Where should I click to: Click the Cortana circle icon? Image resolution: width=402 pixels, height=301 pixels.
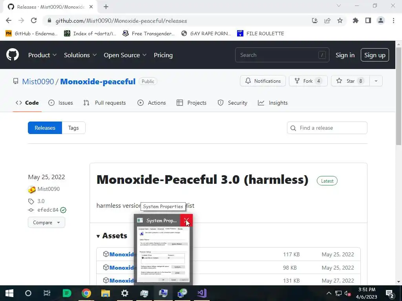pyautogui.click(x=28, y=293)
